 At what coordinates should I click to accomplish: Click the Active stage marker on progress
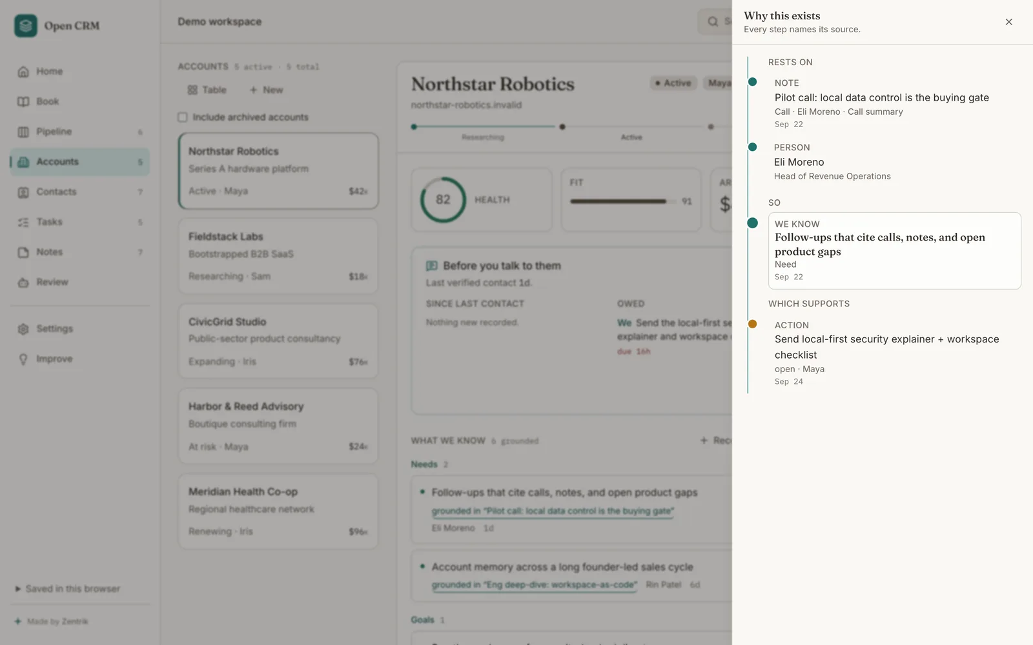coord(562,127)
